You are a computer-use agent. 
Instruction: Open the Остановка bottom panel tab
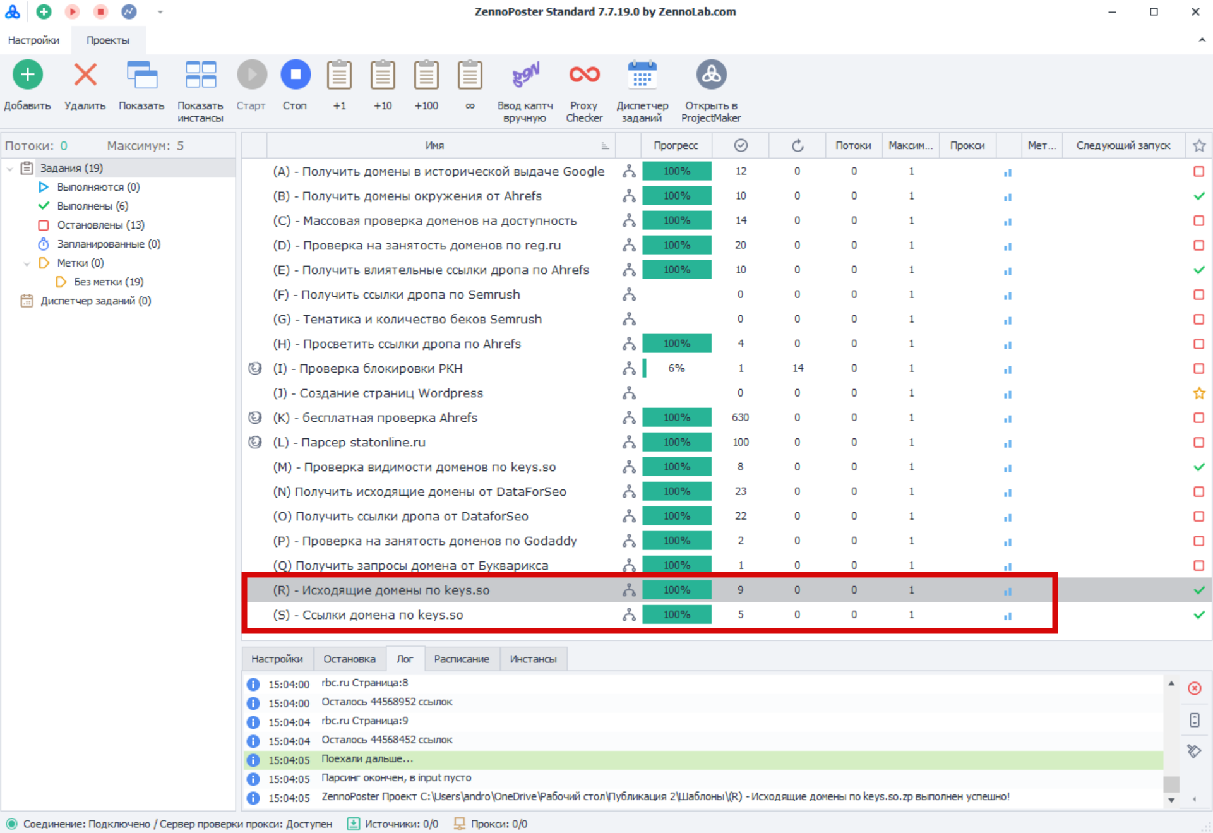[349, 659]
